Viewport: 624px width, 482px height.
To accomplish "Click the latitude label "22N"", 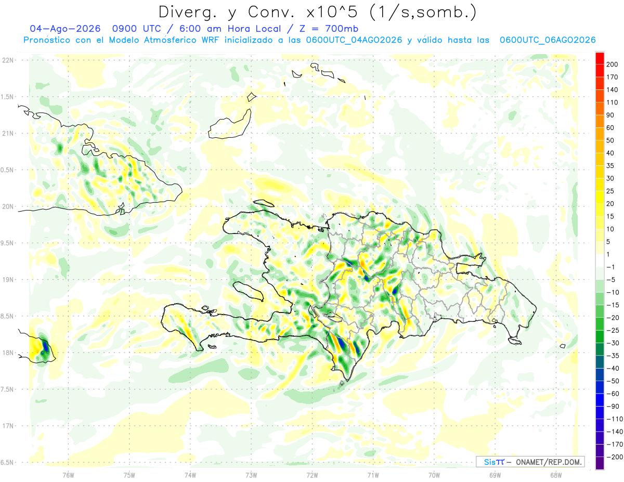I will pos(8,60).
